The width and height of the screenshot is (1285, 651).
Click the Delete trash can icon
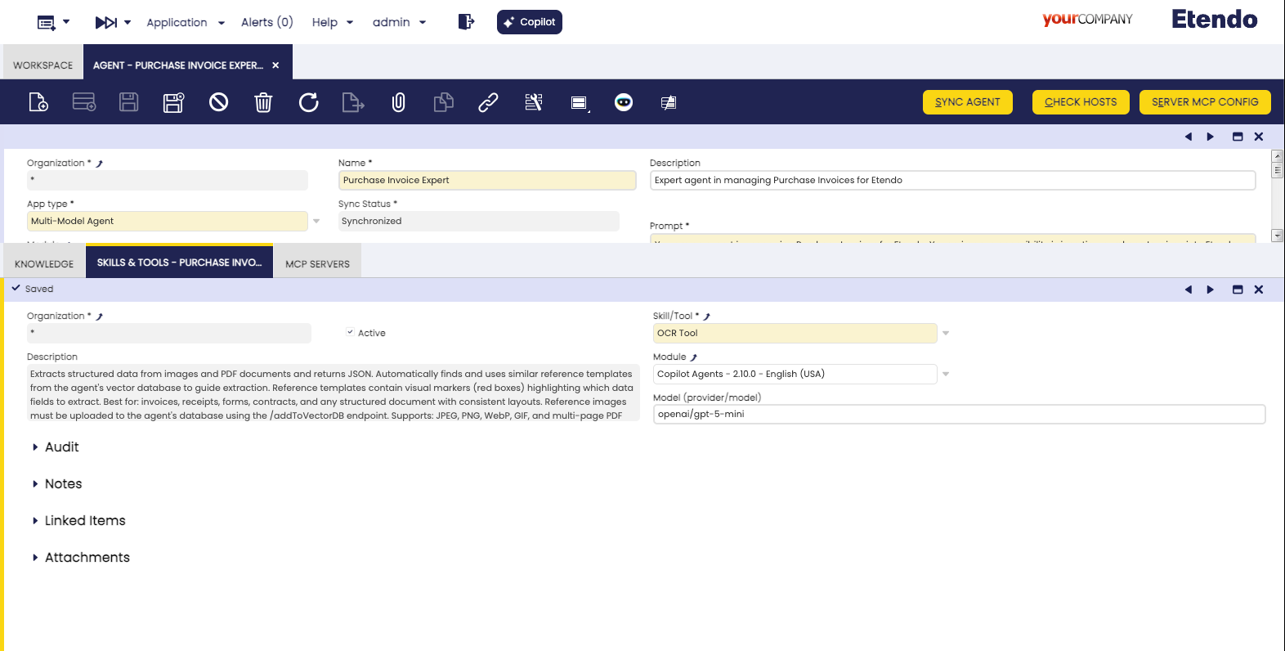(263, 102)
